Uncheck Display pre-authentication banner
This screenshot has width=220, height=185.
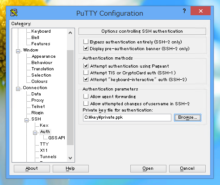point(86,48)
